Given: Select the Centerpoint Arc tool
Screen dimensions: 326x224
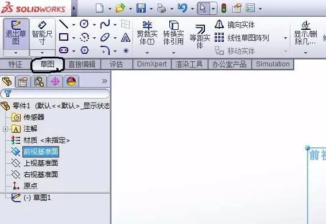Looking at the screenshot, I should pos(84,37).
